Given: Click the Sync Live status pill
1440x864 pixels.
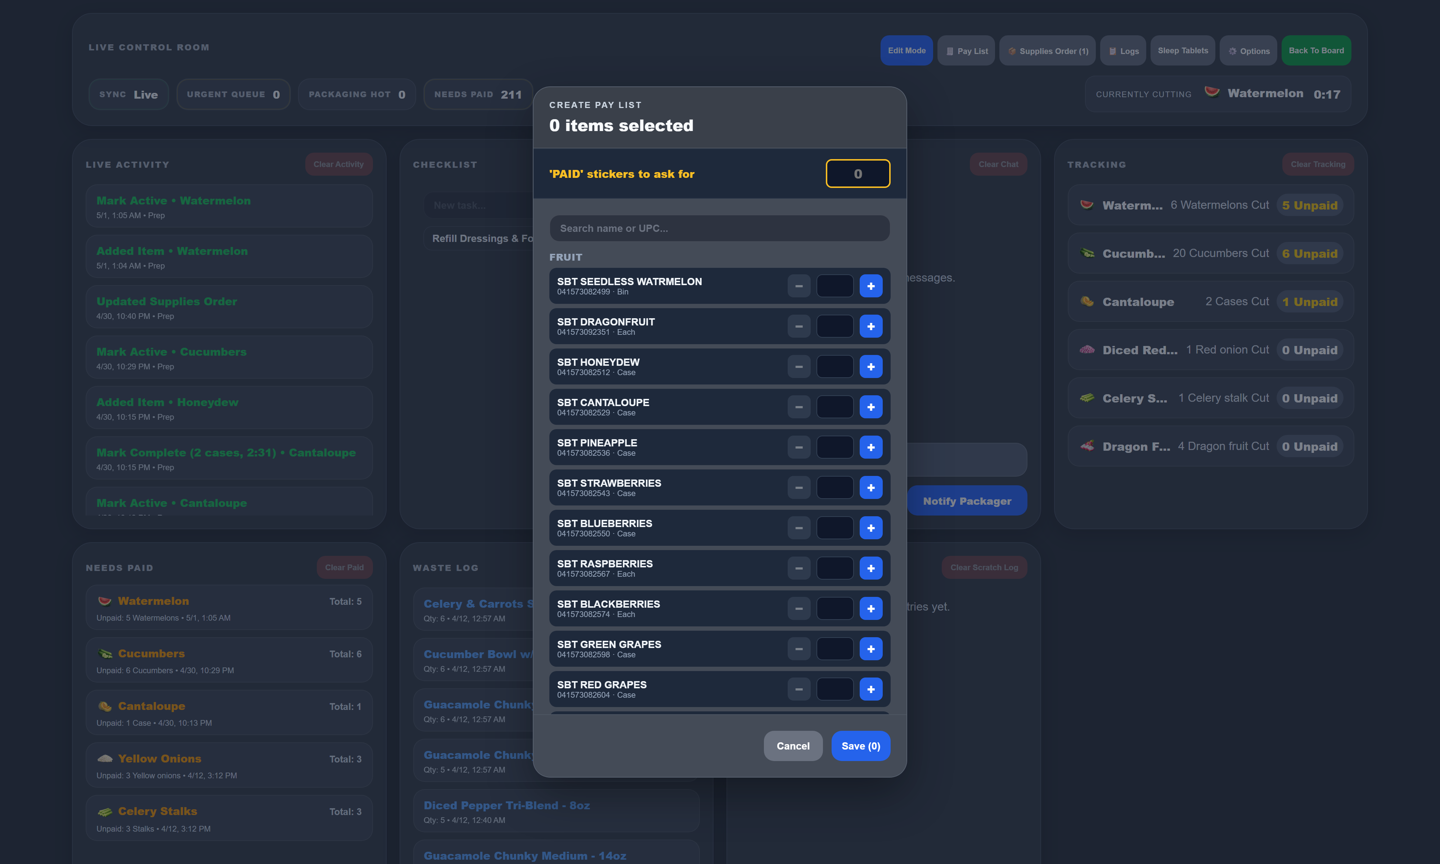Looking at the screenshot, I should (x=129, y=94).
